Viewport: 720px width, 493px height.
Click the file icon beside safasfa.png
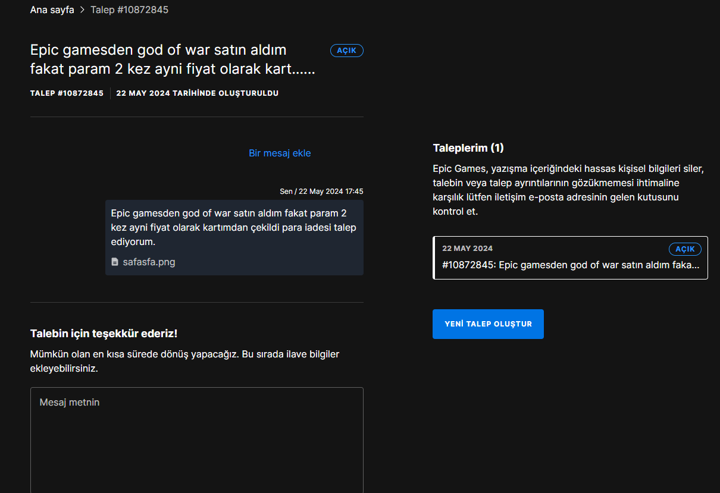115,262
